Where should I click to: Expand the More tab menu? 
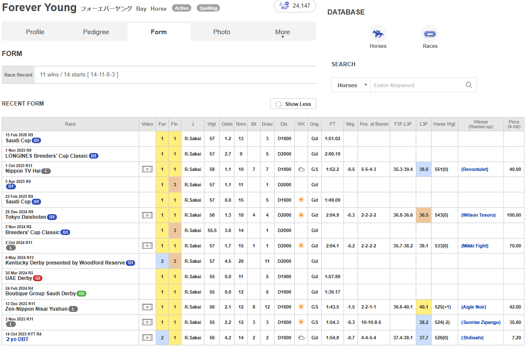click(x=282, y=32)
